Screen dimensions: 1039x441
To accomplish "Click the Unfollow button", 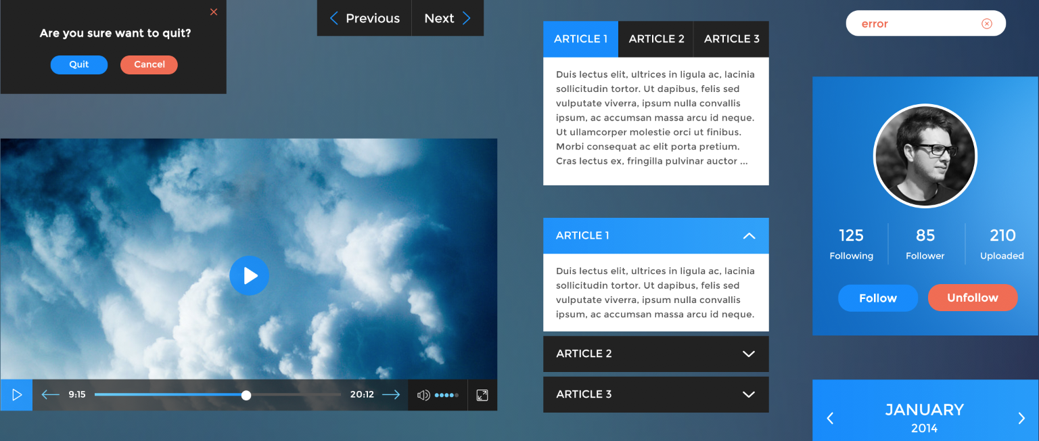I will (973, 298).
